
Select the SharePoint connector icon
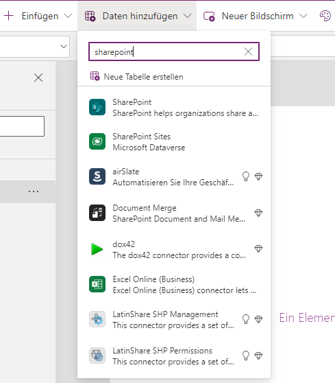tap(97, 107)
